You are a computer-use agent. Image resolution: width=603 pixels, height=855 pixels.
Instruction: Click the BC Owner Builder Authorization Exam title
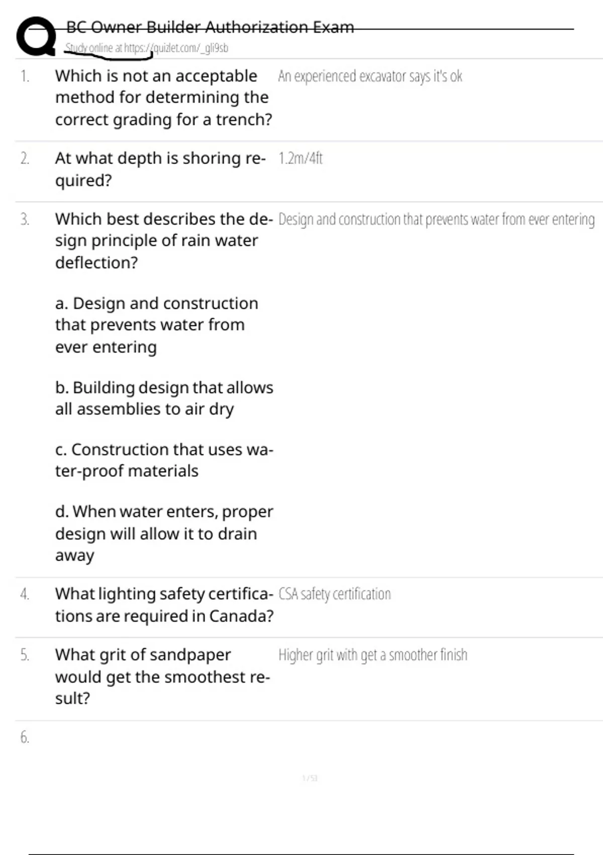tap(210, 27)
